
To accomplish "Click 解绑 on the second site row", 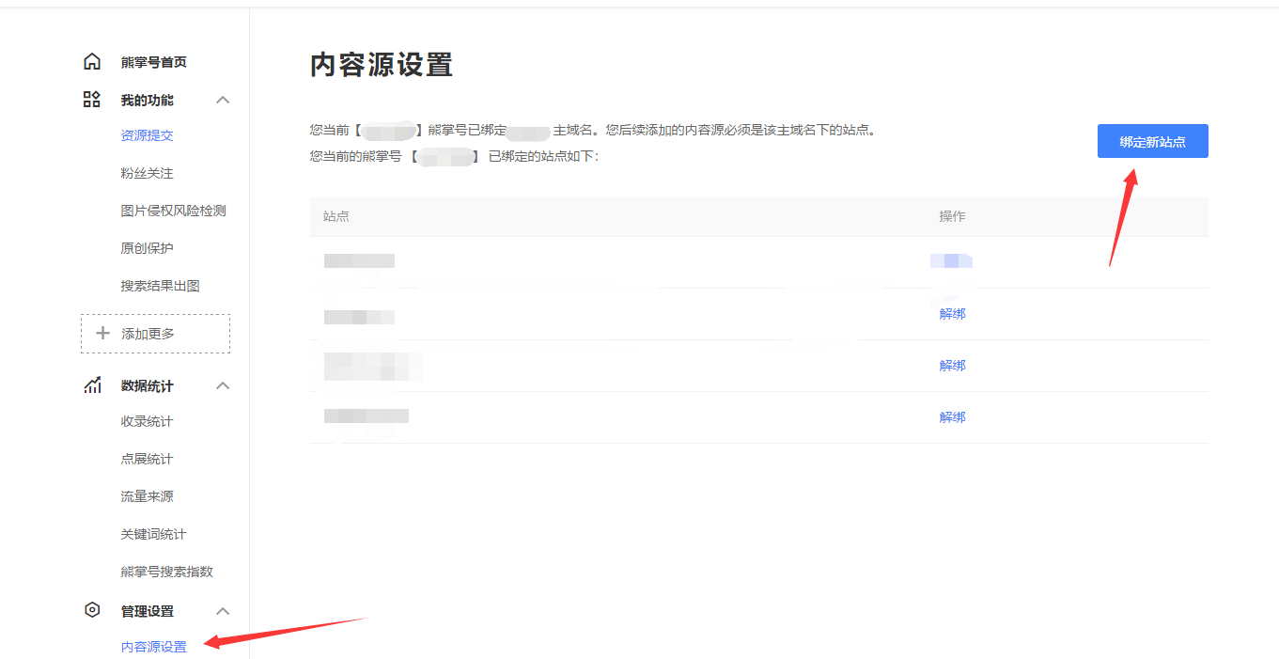I will coord(952,313).
